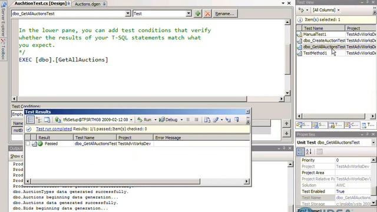Click the grouped tree view icon in Test Results
This screenshot has width=377, height=212.
pyautogui.click(x=38, y=120)
